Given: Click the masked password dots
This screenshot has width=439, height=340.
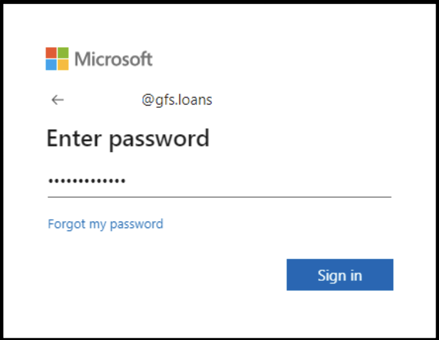Looking at the screenshot, I should tap(87, 181).
